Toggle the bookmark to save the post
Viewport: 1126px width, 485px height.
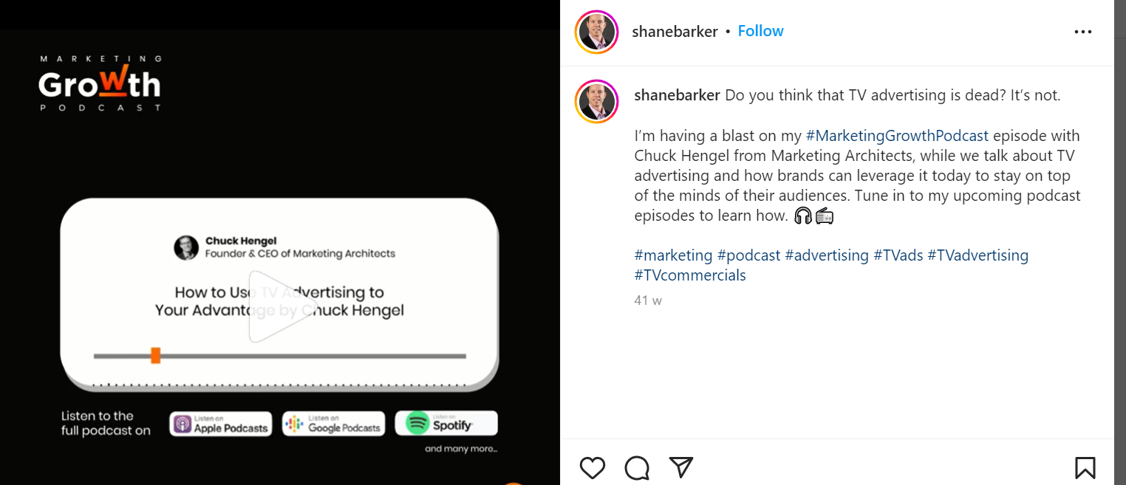click(x=1084, y=467)
